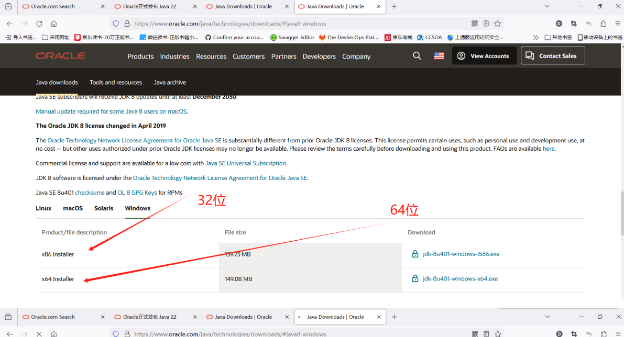Open the Industries menu
The image size is (624, 337).
(x=174, y=57)
